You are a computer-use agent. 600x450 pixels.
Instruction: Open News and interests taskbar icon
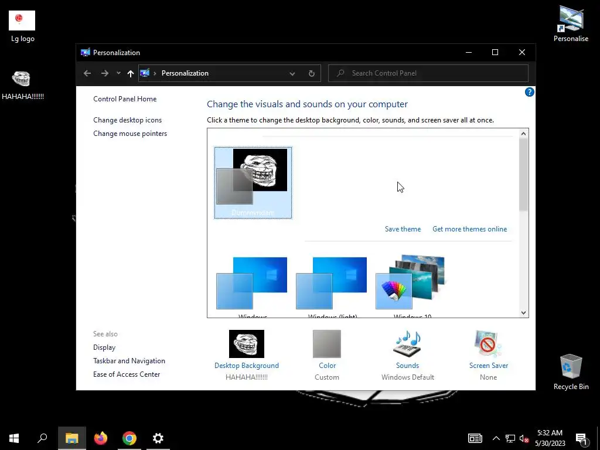click(475, 438)
